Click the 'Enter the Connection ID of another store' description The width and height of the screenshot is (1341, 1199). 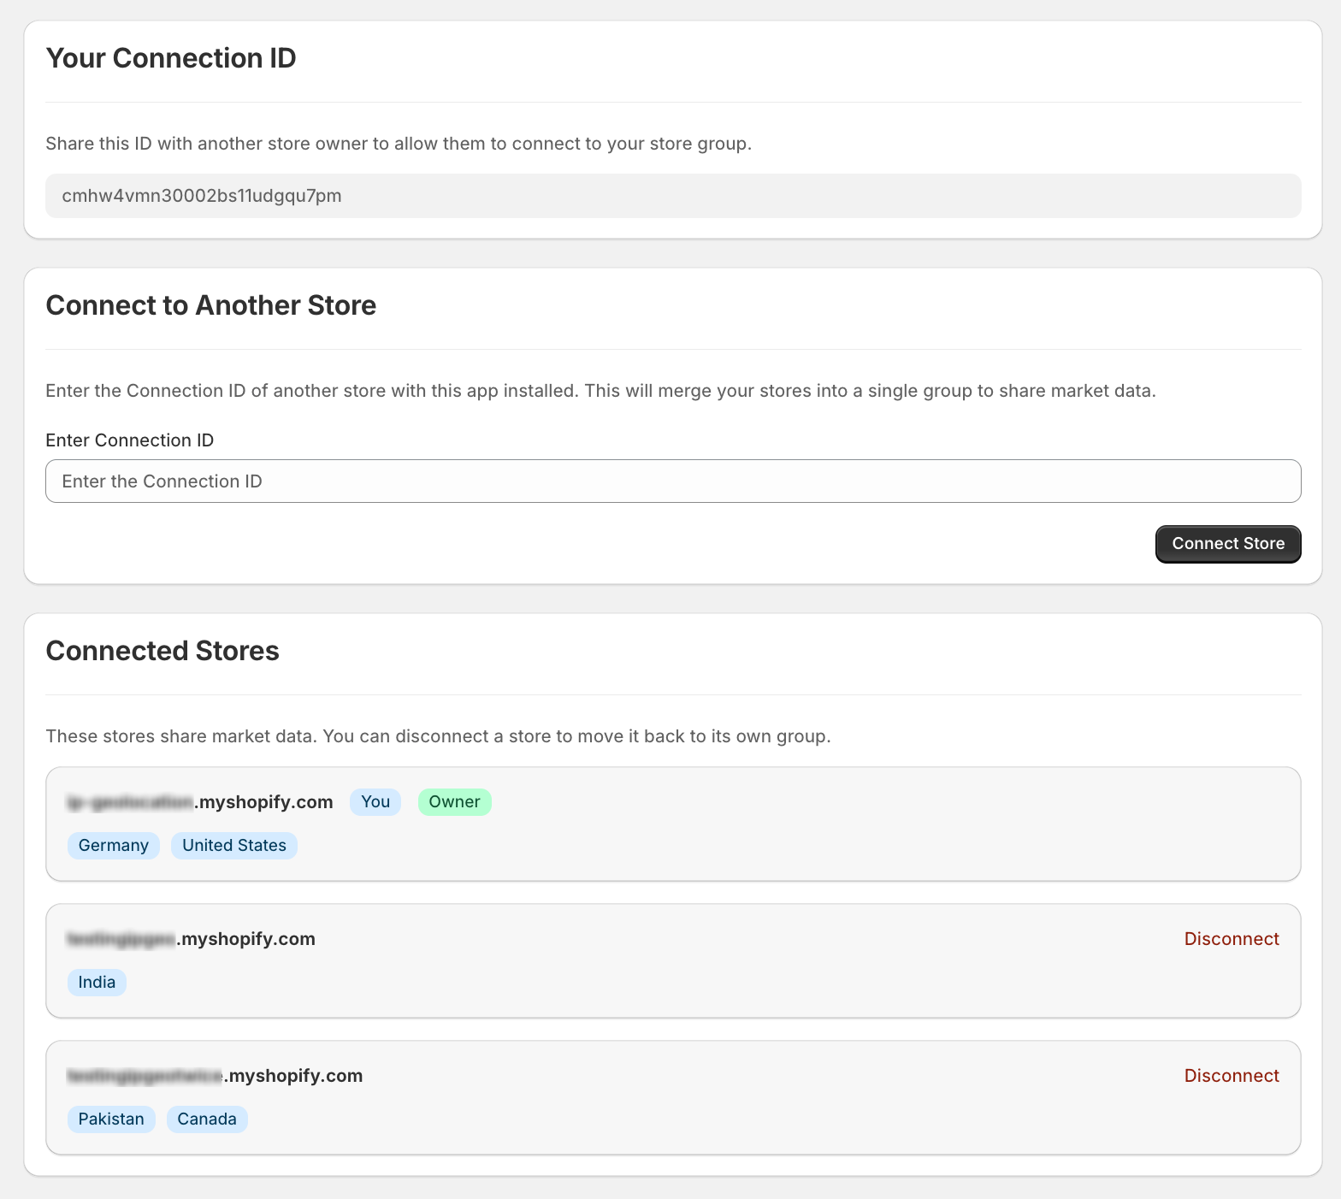(x=600, y=391)
